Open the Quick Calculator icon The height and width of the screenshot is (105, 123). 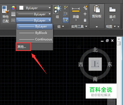tap(85, 20)
